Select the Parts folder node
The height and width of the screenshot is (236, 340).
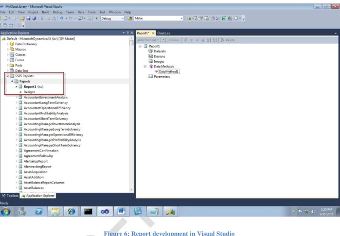click(18, 65)
